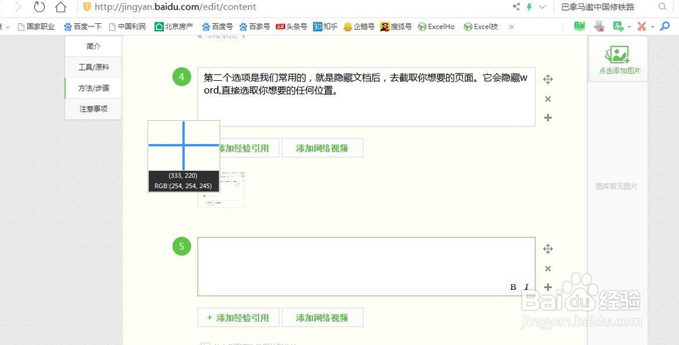
Task: Switch to the 工具/原料 section tab
Action: pyautogui.click(x=94, y=67)
